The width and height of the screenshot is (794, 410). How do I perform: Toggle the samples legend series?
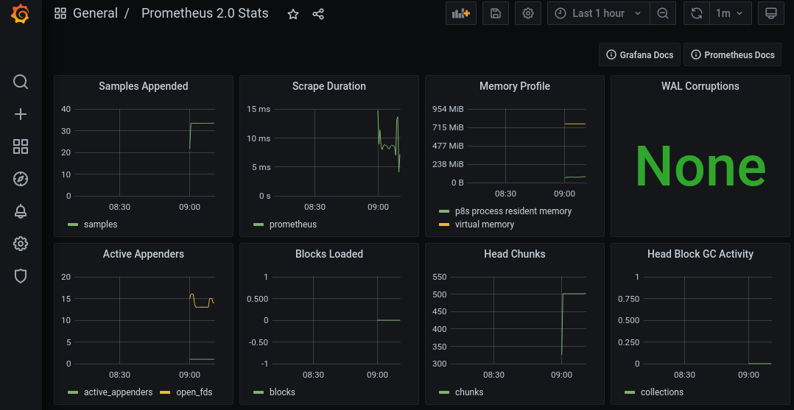[100, 225]
